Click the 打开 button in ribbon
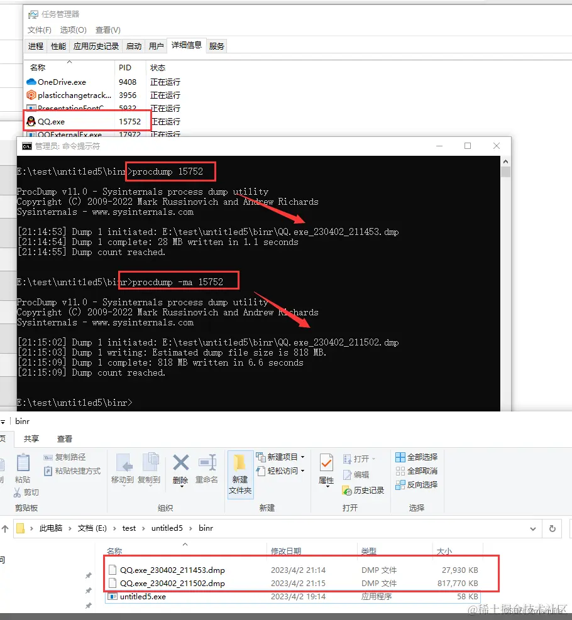Screen dimensions: 572x620 [359, 459]
